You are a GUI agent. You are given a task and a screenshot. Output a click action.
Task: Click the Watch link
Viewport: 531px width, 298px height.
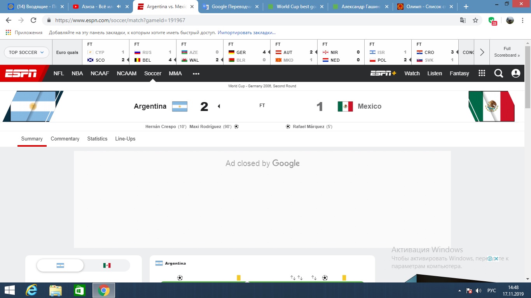pyautogui.click(x=412, y=73)
